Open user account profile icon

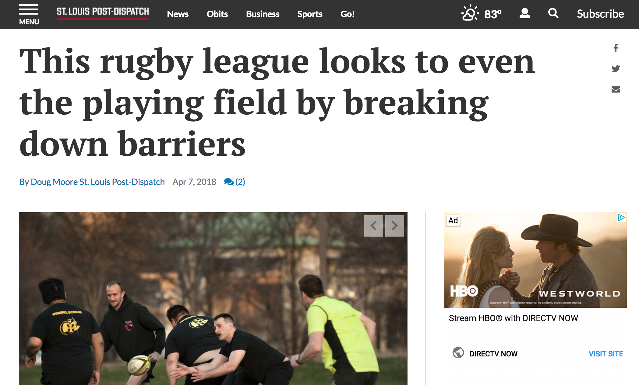click(524, 13)
